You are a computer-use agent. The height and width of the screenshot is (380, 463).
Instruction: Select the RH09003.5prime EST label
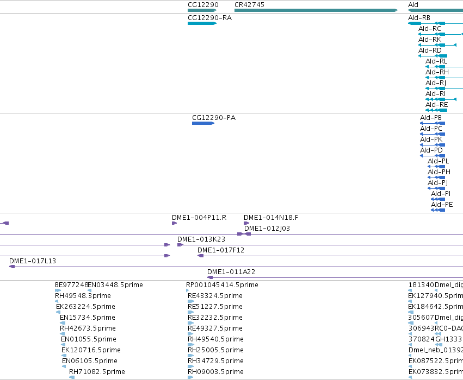[x=215, y=372]
